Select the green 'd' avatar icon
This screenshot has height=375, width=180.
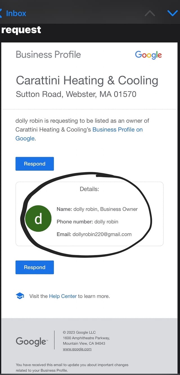[38, 219]
